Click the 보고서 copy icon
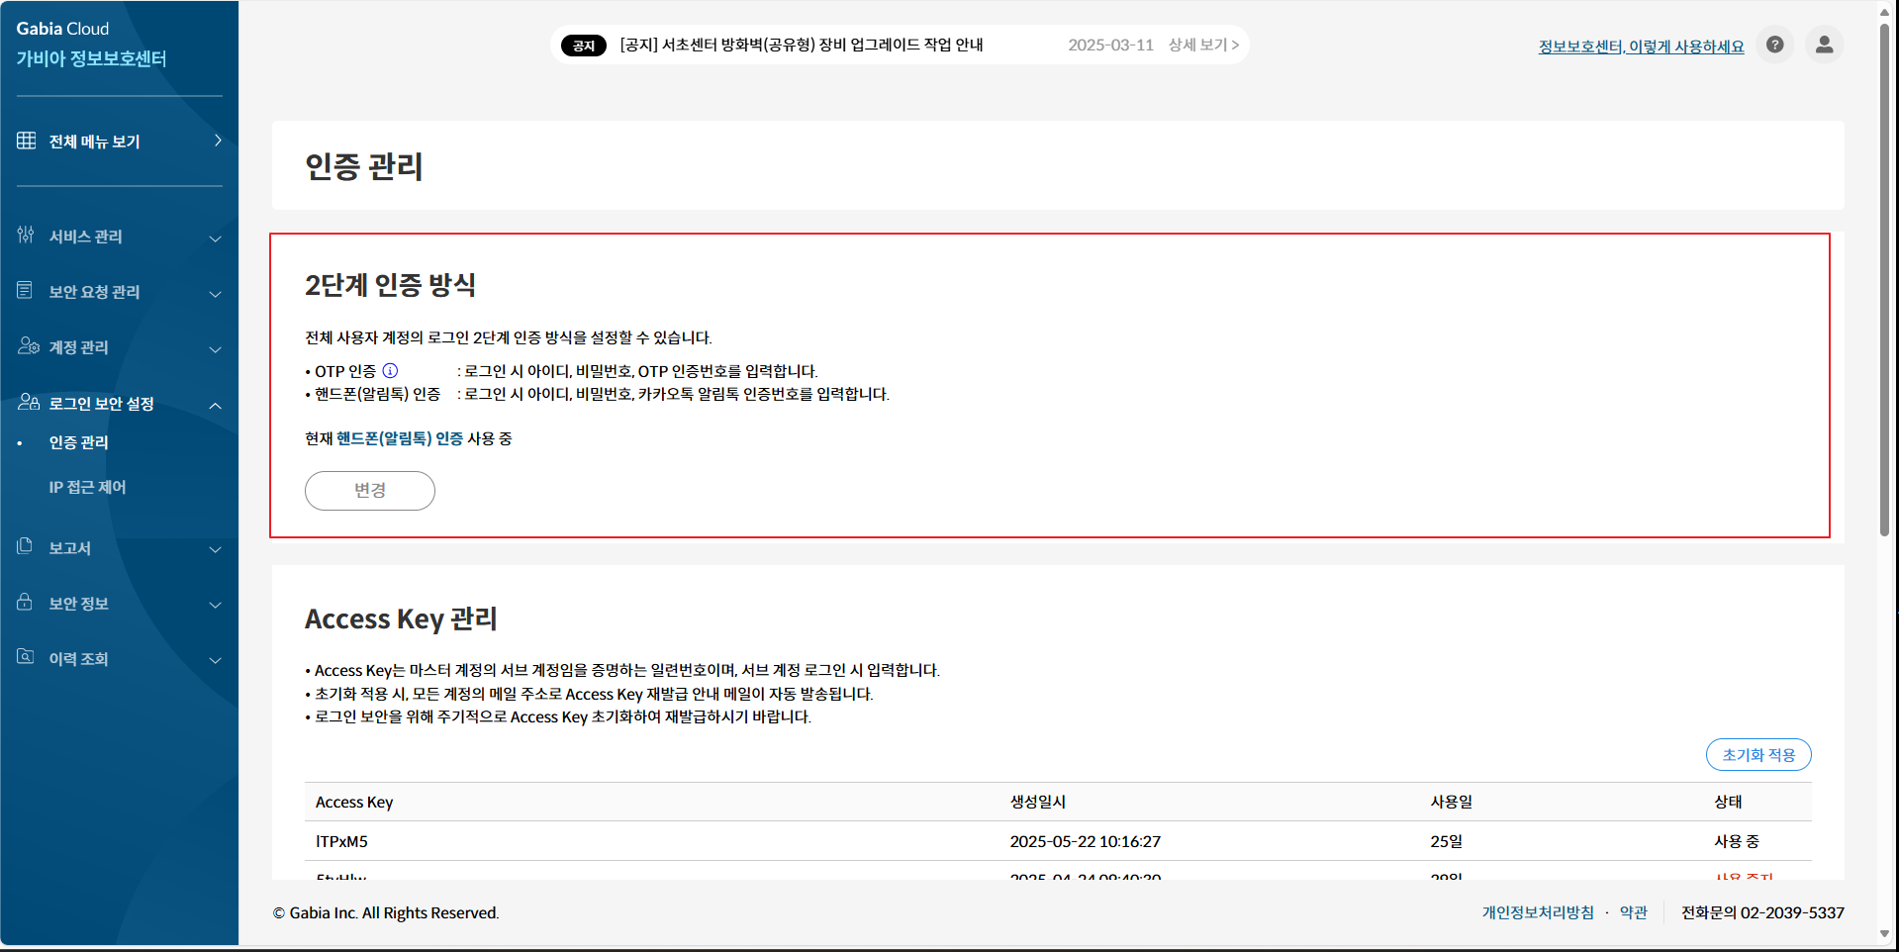This screenshot has height=952, width=1899. 26,546
